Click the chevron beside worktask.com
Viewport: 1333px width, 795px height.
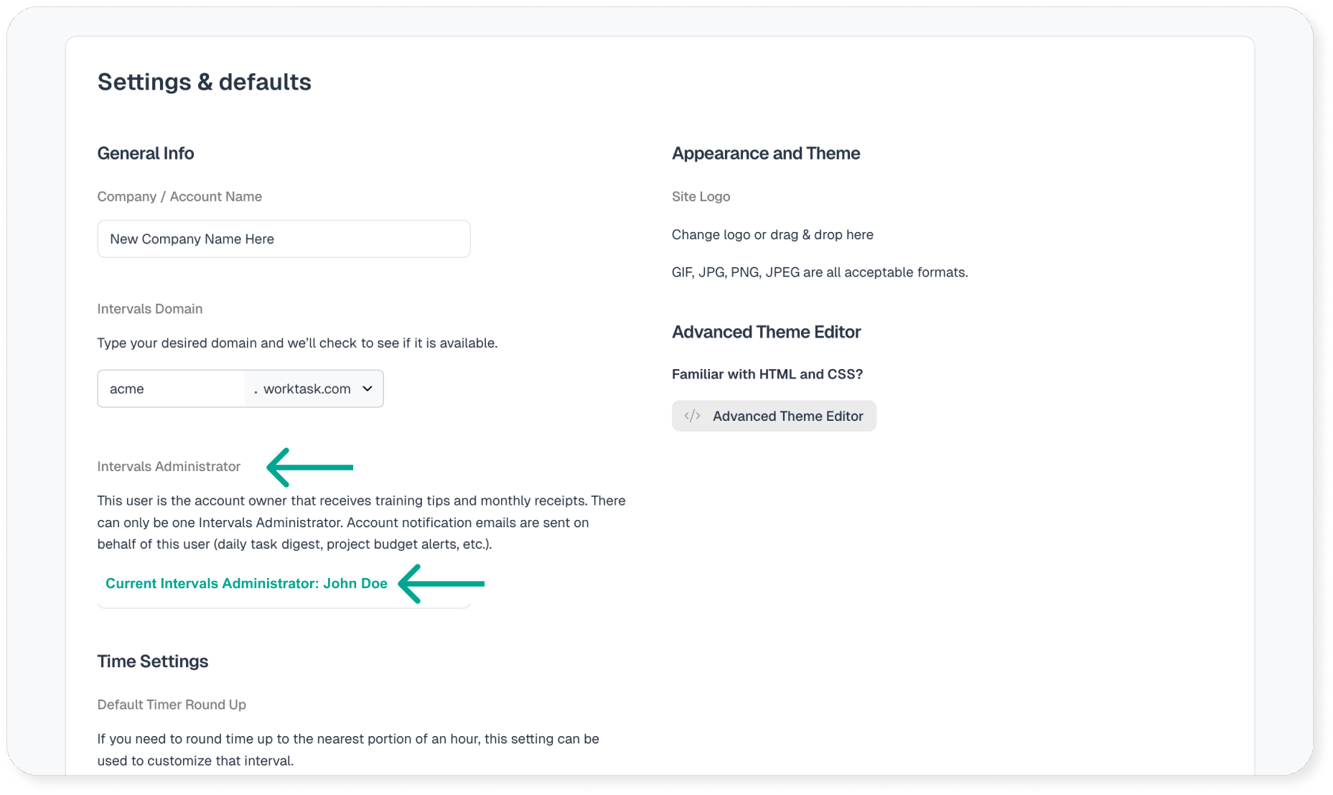coord(368,389)
